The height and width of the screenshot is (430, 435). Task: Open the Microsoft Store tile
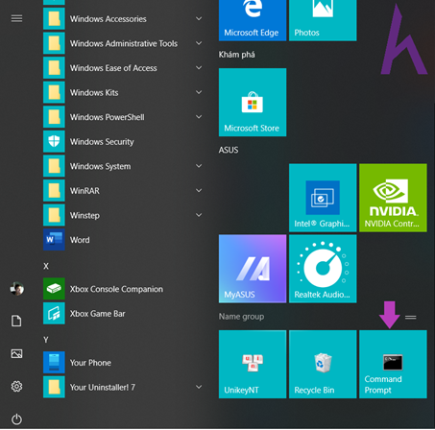(253, 102)
